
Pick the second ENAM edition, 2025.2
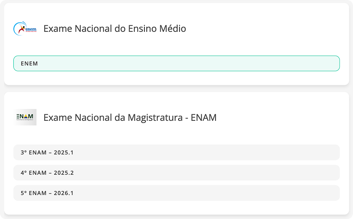(x=176, y=172)
